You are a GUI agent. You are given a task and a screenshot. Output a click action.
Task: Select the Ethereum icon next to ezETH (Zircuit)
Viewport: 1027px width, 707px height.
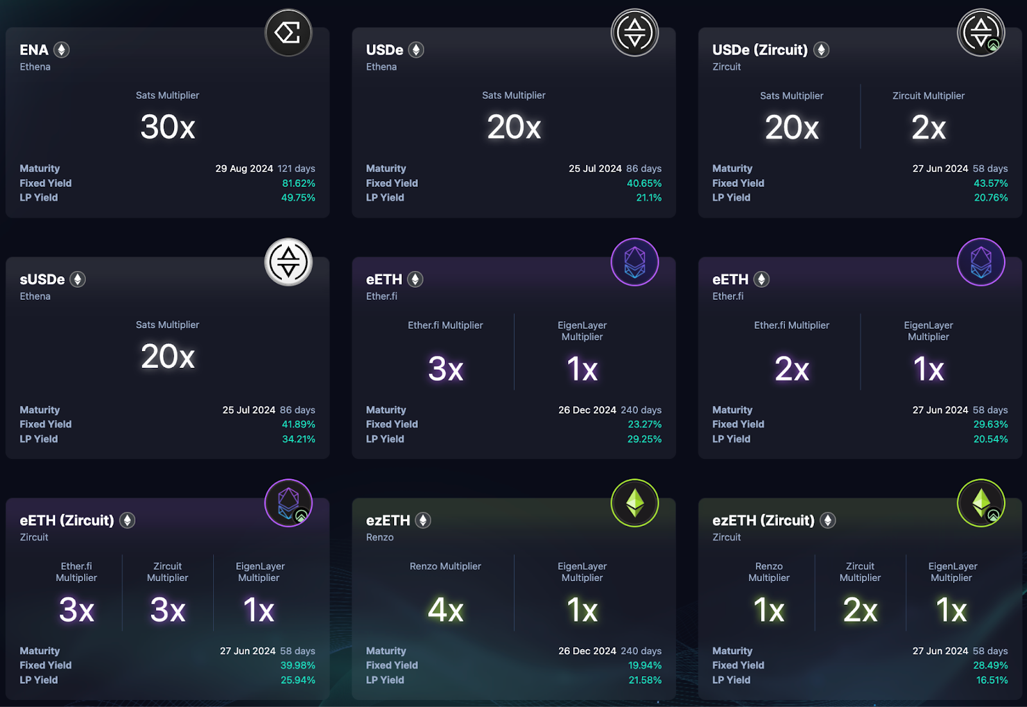(829, 520)
